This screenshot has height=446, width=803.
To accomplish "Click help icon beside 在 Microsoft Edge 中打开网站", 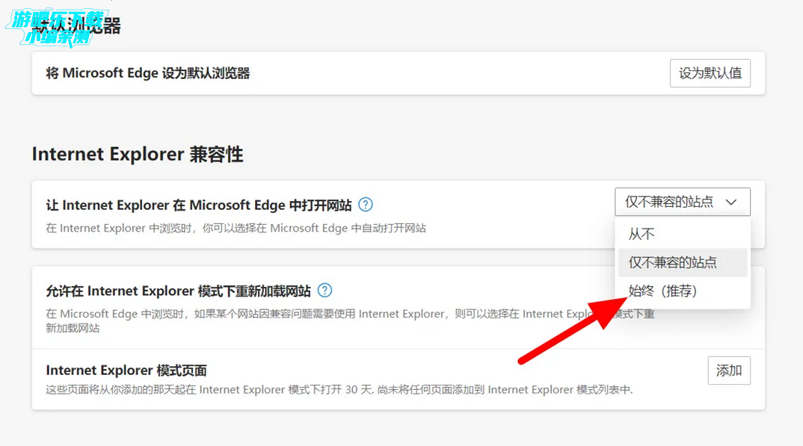I will (x=365, y=205).
